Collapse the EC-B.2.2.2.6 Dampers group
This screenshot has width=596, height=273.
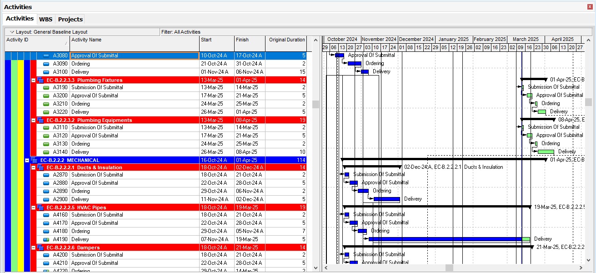pos(33,248)
